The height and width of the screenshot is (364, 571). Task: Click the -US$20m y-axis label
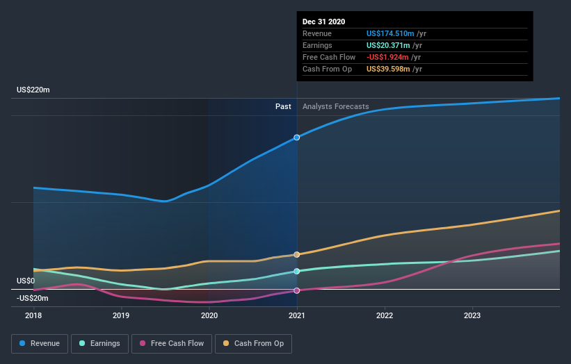point(33,298)
